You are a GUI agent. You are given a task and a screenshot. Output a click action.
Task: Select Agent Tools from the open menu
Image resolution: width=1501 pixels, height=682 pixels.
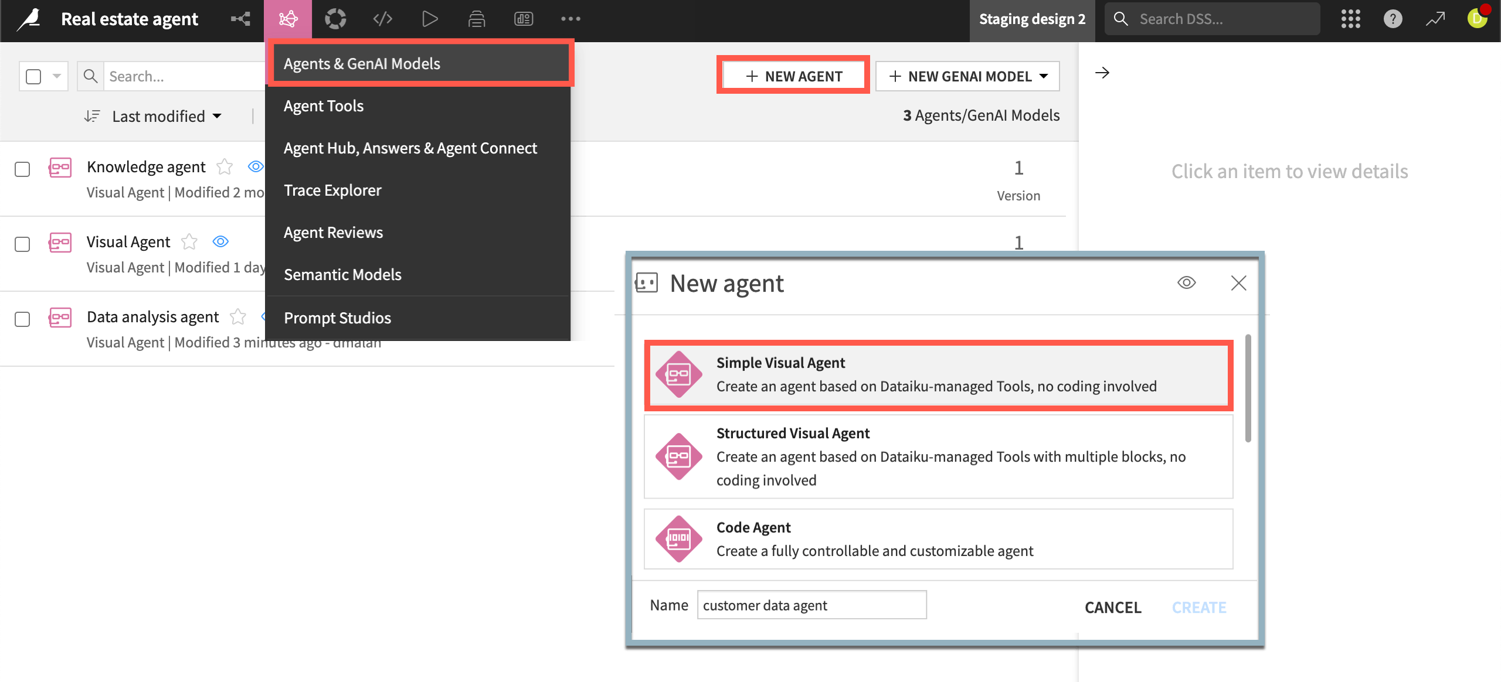[323, 105]
